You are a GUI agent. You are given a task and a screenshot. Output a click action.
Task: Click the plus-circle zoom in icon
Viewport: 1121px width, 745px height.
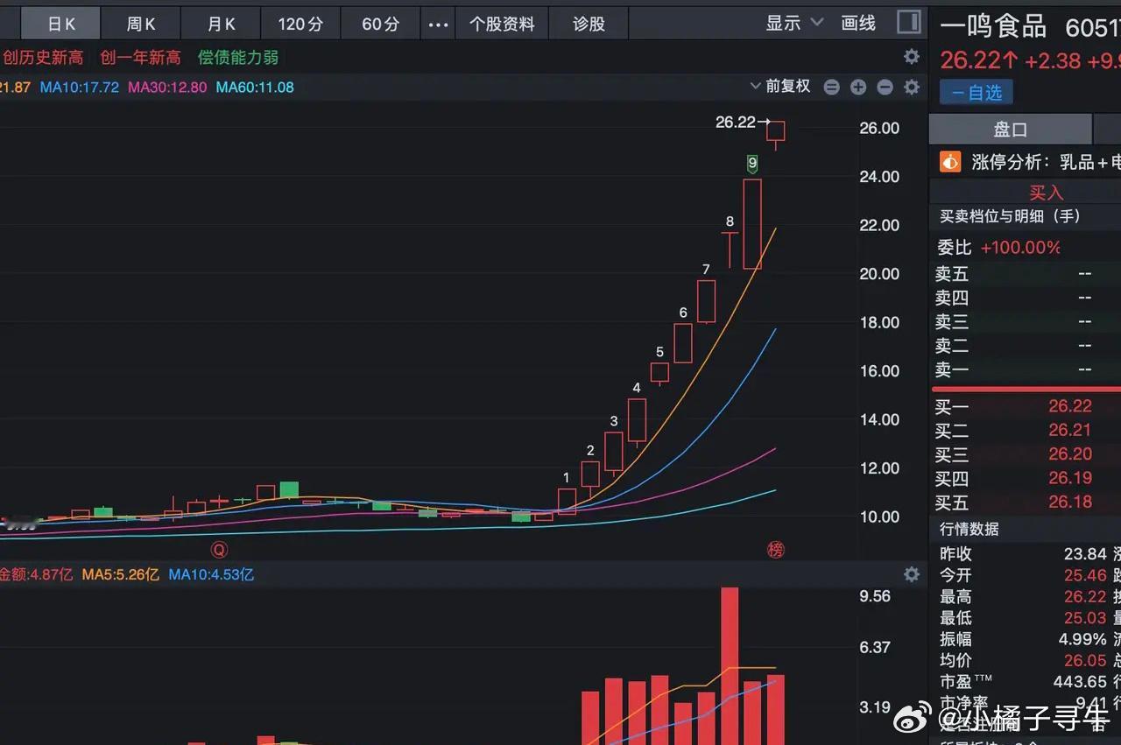858,88
